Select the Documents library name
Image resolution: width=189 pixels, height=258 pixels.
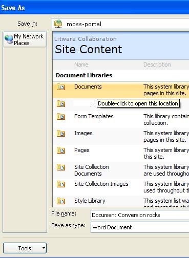pyautogui.click(x=88, y=87)
